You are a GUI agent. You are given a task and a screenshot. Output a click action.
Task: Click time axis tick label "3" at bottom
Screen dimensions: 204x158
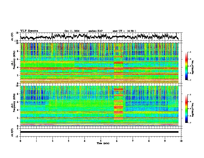click(x=69, y=141)
